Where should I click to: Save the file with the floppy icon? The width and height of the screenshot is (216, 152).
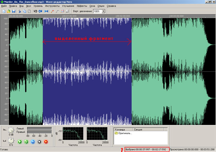(13, 11)
